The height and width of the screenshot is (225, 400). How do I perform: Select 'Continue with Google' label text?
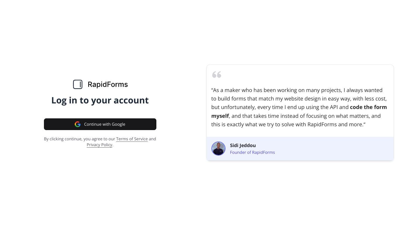[105, 124]
